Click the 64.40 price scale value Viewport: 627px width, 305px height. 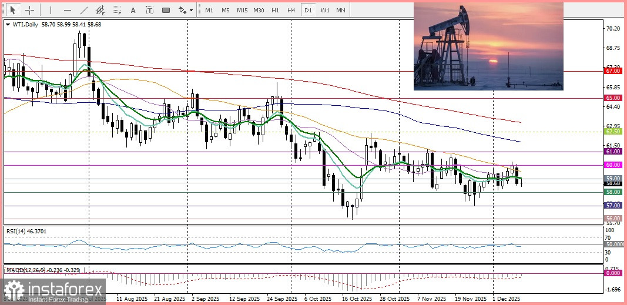pyautogui.click(x=612, y=107)
